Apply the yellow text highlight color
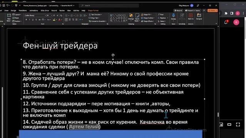 54,20
